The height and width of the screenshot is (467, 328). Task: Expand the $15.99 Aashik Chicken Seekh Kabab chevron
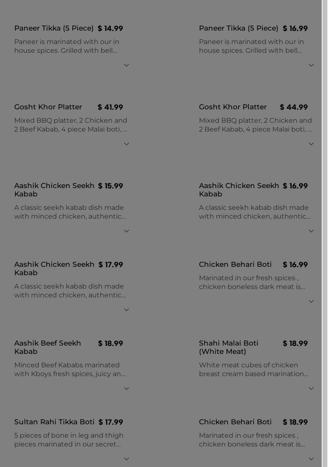127,231
